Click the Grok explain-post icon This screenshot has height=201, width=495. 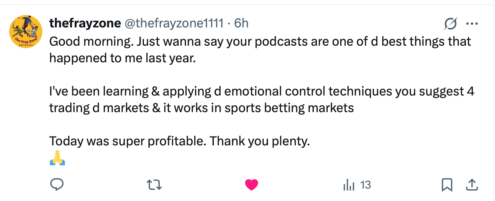(451, 23)
